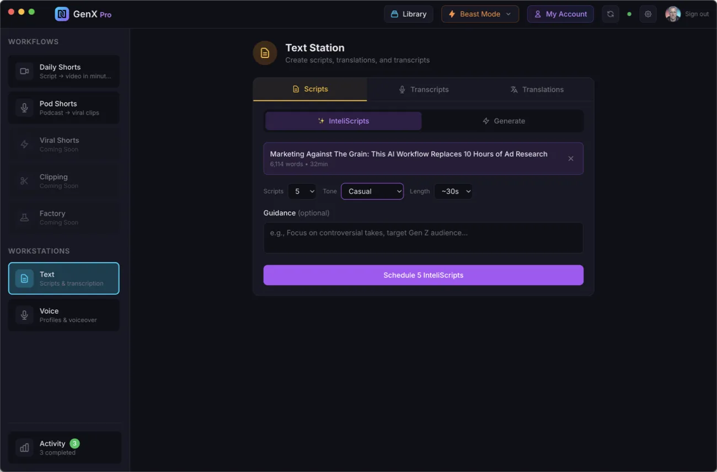Click the user profile avatar
Viewport: 717px width, 472px height.
click(x=672, y=14)
